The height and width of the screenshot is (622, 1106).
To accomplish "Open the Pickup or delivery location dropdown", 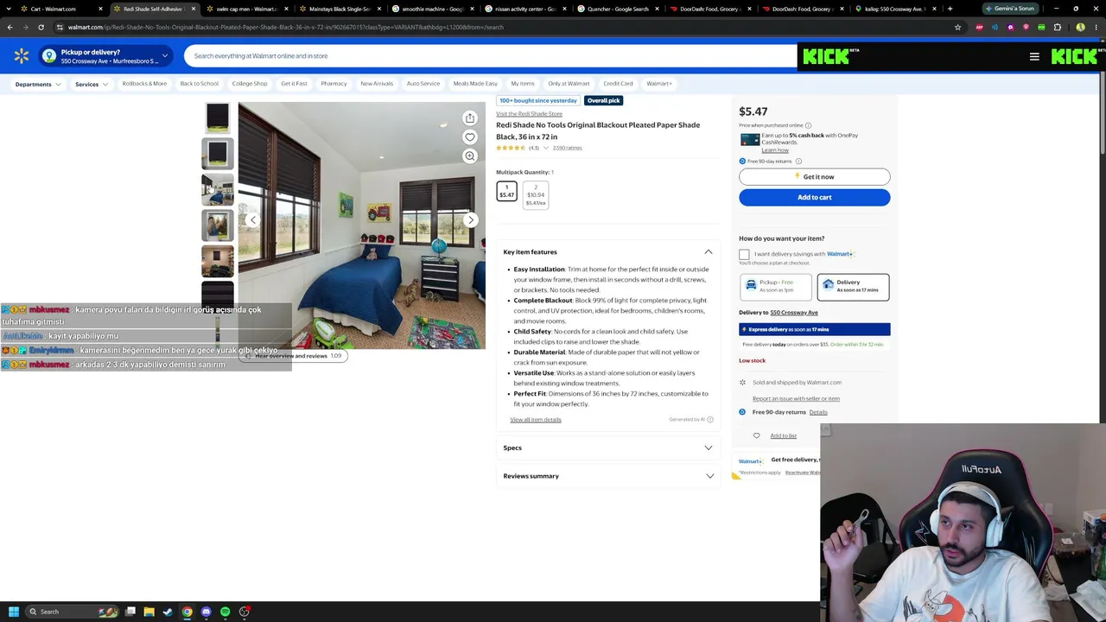I will (x=105, y=56).
